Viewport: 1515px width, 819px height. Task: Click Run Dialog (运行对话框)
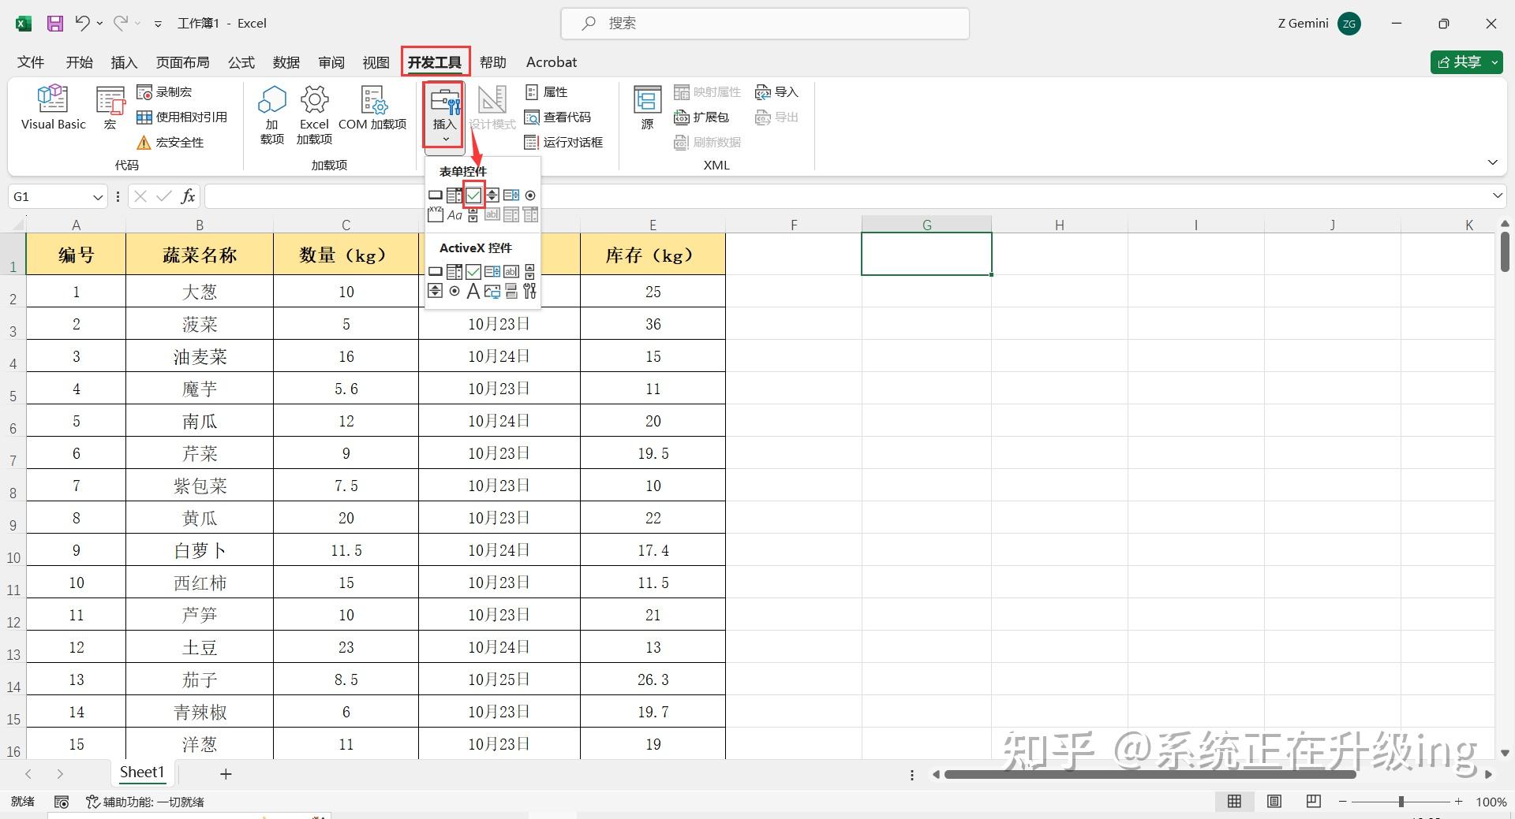(564, 143)
